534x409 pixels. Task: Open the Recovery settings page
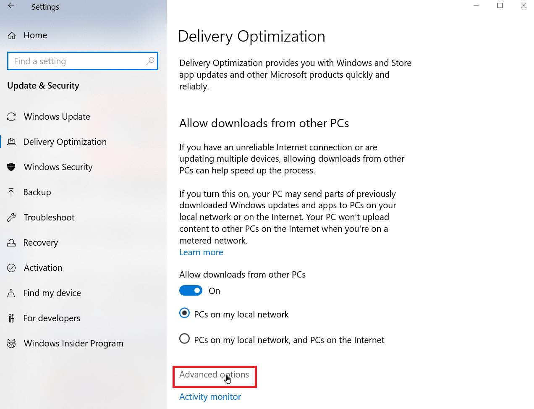click(x=41, y=243)
